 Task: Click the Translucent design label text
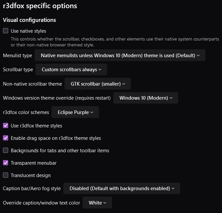pos(31,175)
